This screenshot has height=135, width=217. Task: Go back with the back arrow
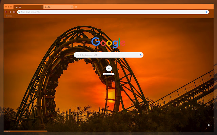click(6, 12)
